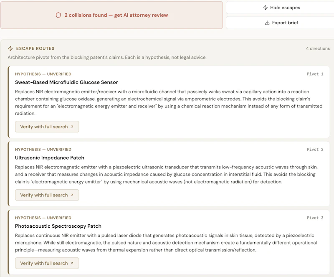
Task: Verify the Ultrasonic Impedance Patch with full search
Action: pos(47,195)
